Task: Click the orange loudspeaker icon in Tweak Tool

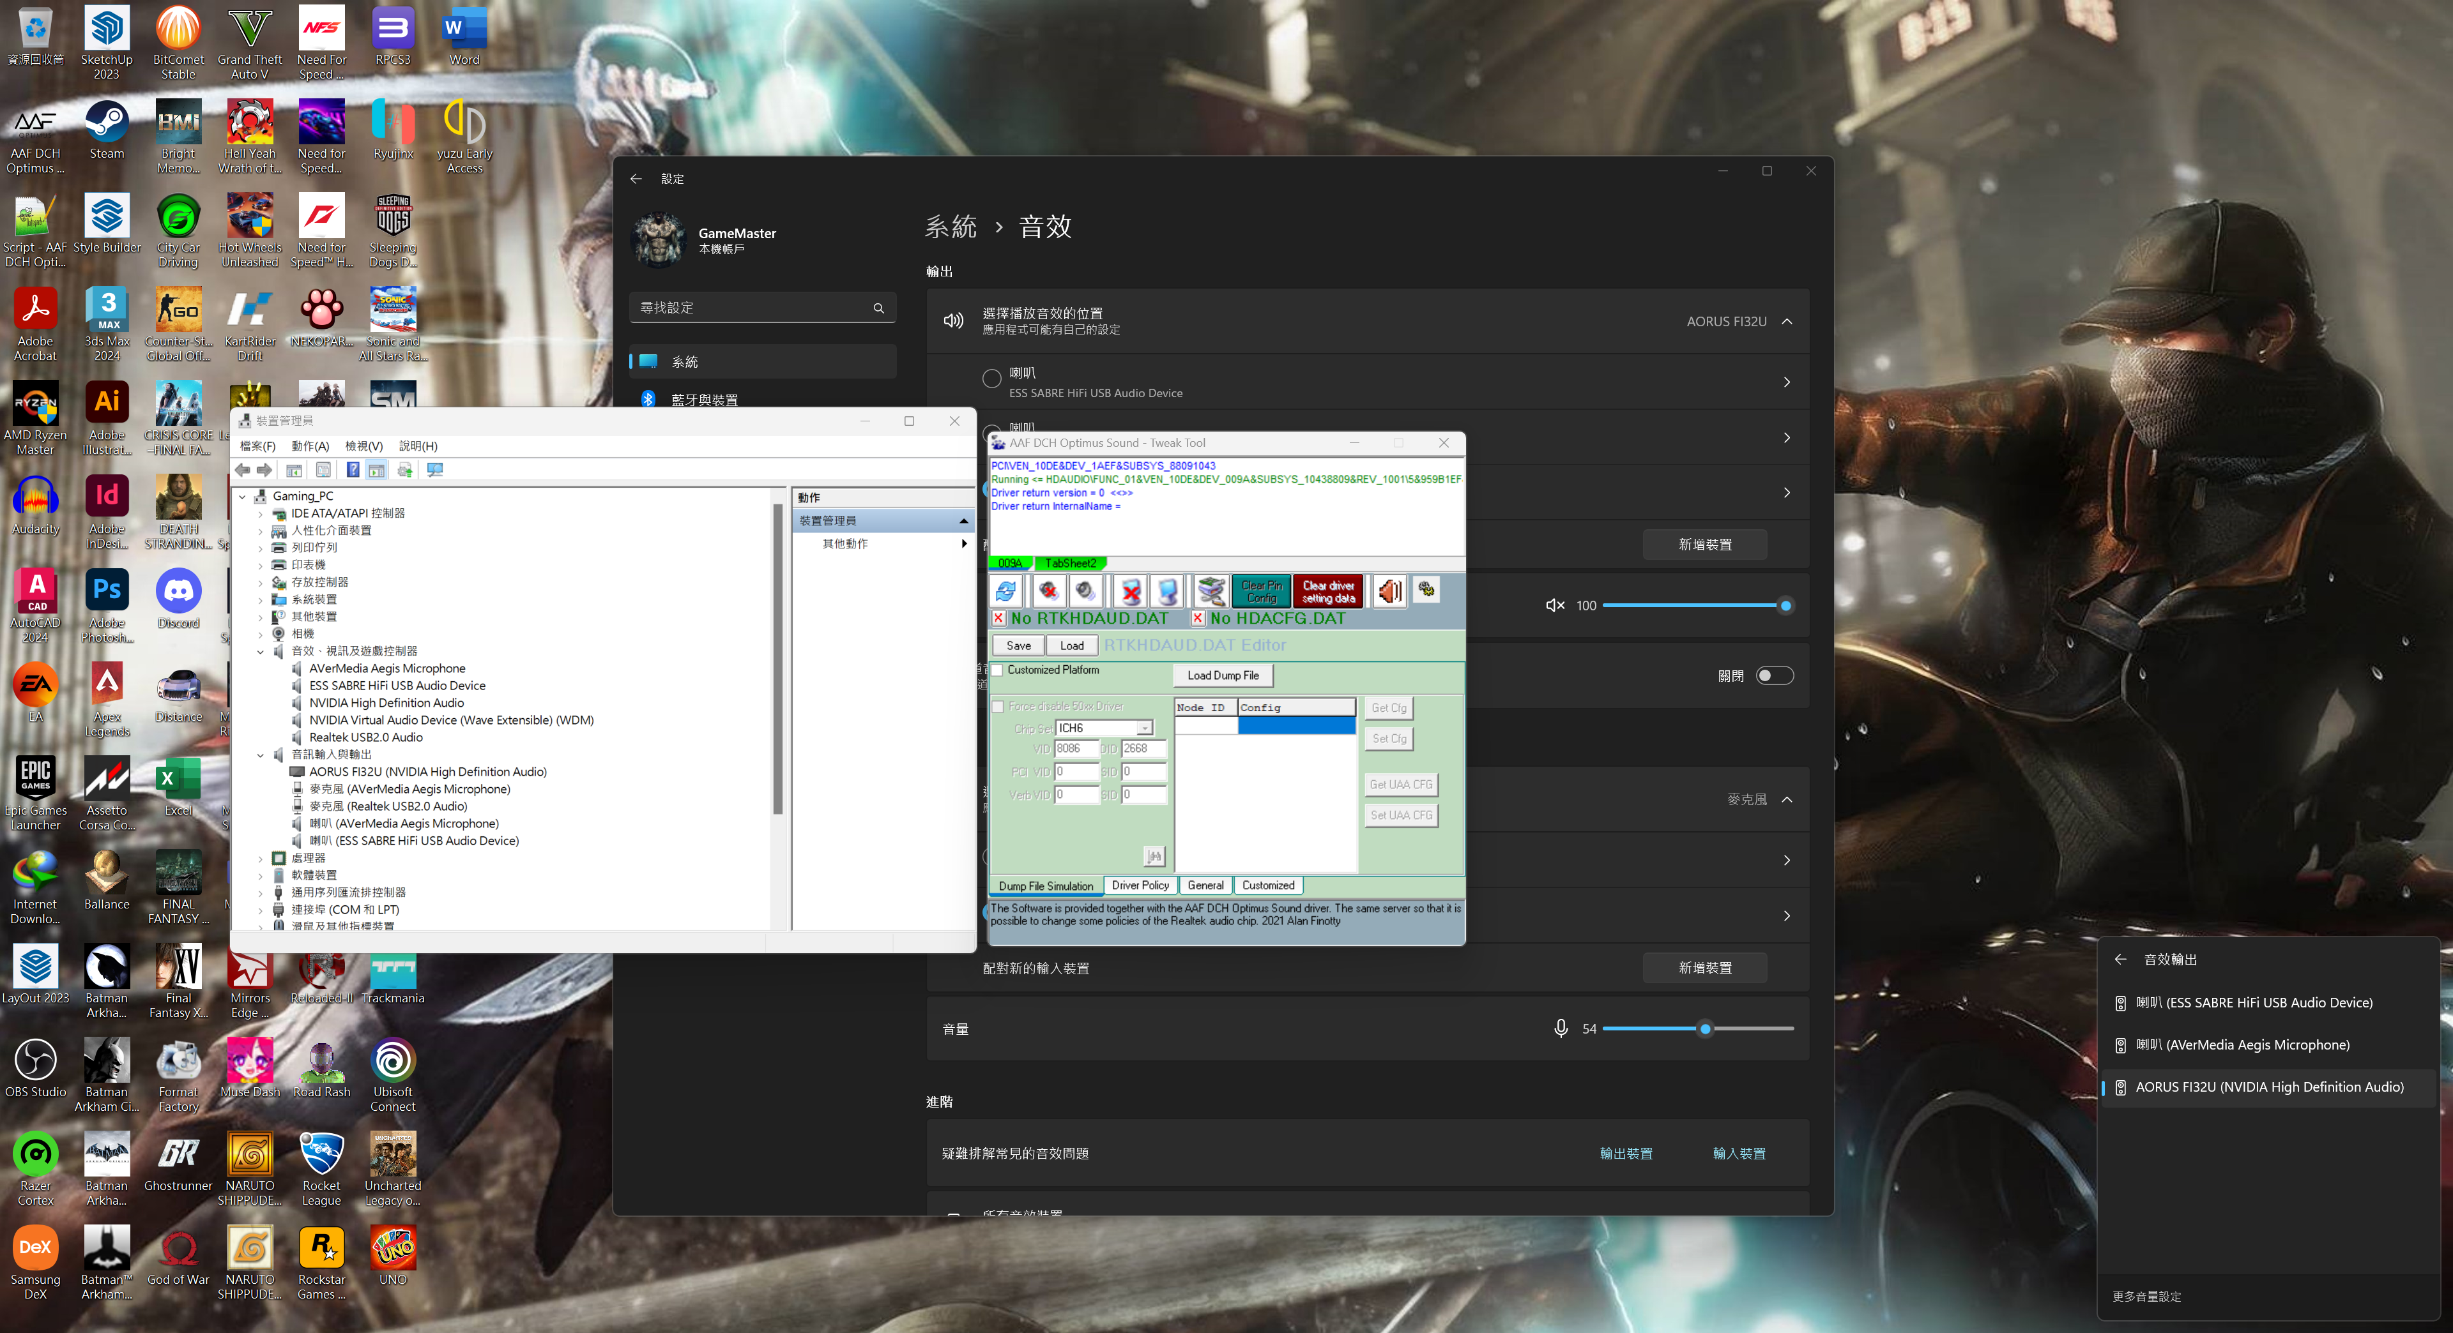Action: click(x=1389, y=591)
